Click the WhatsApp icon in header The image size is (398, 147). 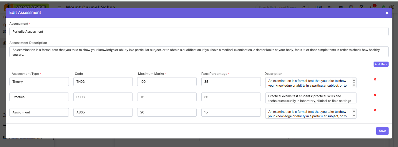pos(383,7)
